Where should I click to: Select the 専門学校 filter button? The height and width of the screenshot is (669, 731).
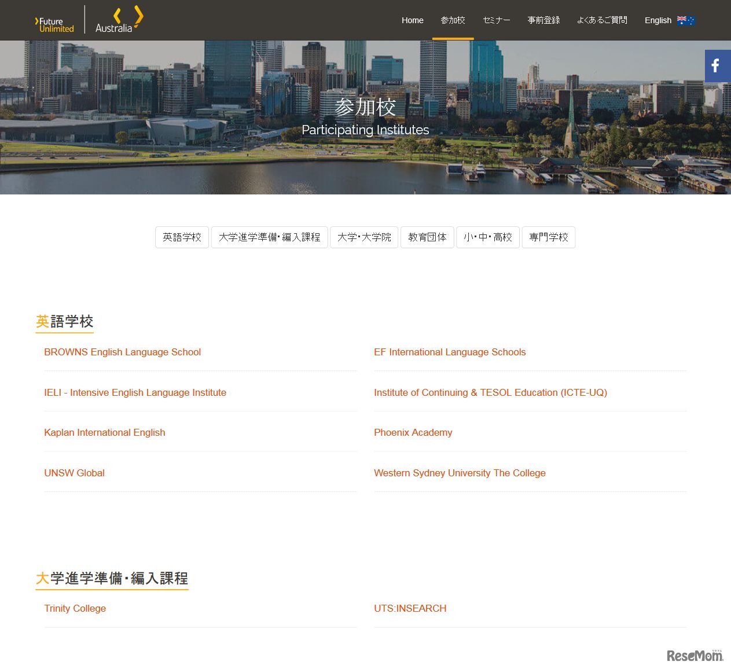549,237
